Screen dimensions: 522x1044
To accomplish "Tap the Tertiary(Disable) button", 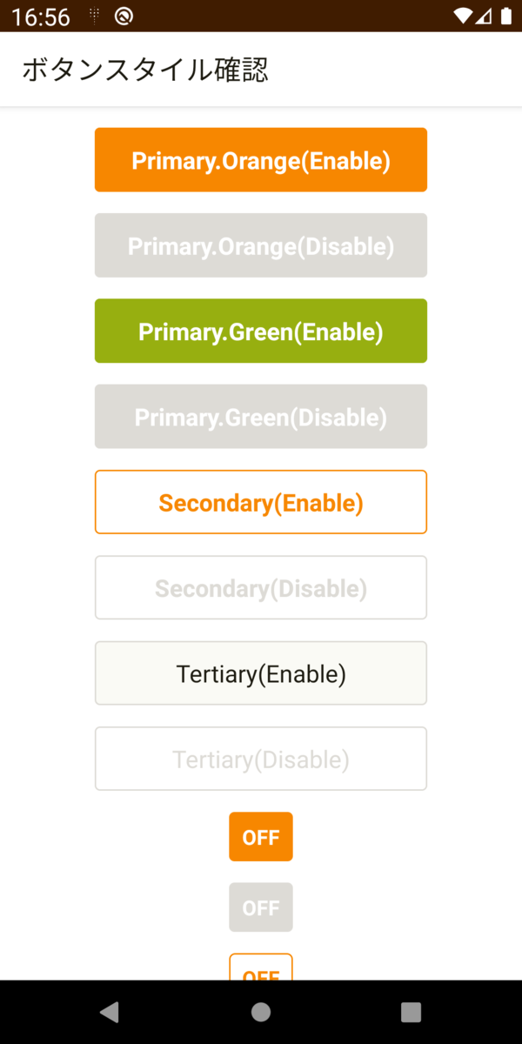I will [x=261, y=759].
